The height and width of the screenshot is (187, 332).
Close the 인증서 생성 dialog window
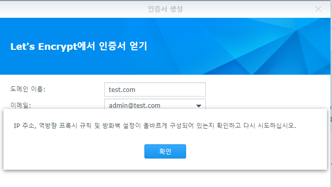(318, 9)
